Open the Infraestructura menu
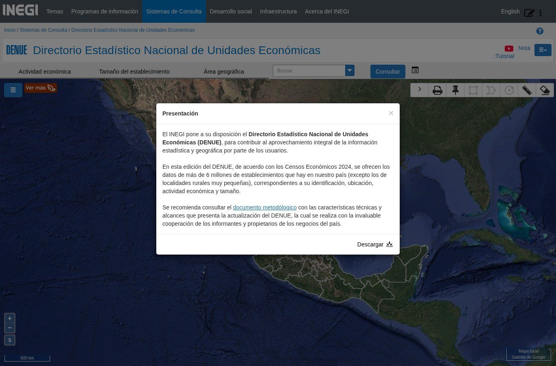Screen dimensions: 556x366 (x=278, y=11)
